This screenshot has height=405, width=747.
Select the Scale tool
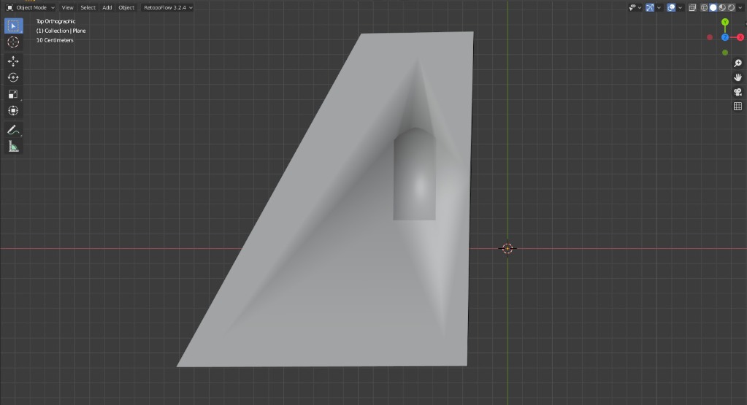click(x=13, y=94)
